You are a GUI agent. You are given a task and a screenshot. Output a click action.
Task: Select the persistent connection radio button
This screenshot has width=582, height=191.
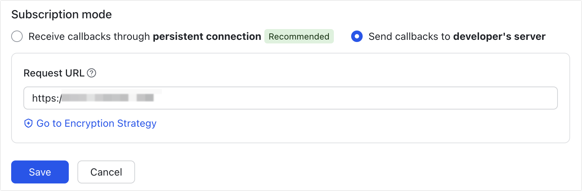[x=17, y=37]
